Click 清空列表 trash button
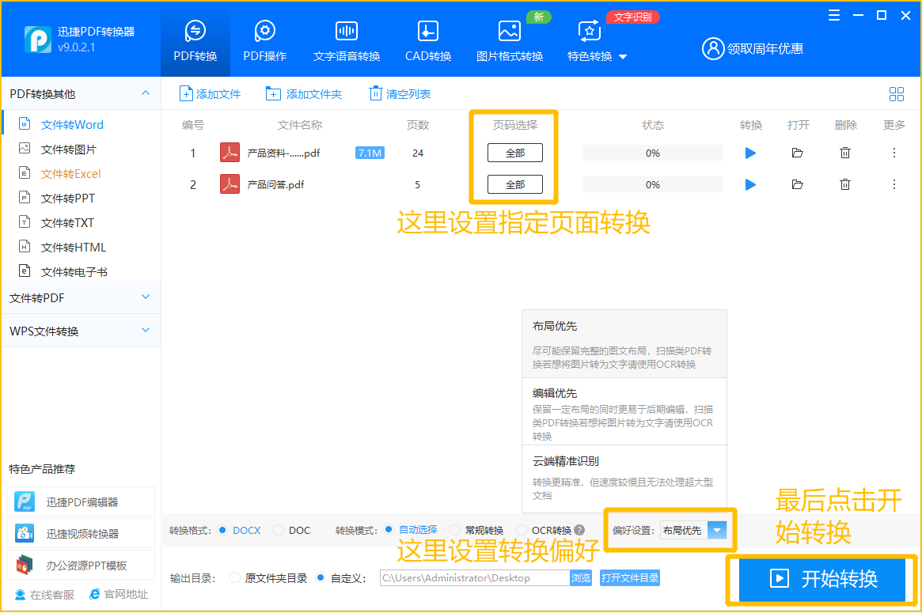Image resolution: width=922 pixels, height=613 pixels. click(400, 94)
